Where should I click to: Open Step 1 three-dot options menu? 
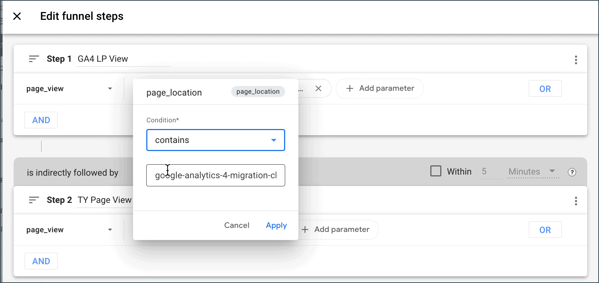575,60
